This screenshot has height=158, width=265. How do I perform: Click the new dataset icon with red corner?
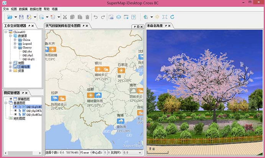point(53,17)
